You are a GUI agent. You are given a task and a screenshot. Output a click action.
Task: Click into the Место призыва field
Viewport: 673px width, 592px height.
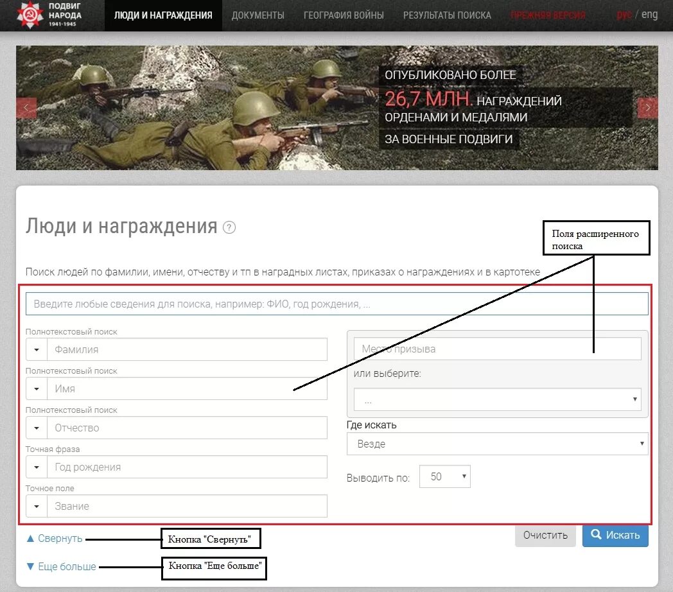tap(498, 349)
